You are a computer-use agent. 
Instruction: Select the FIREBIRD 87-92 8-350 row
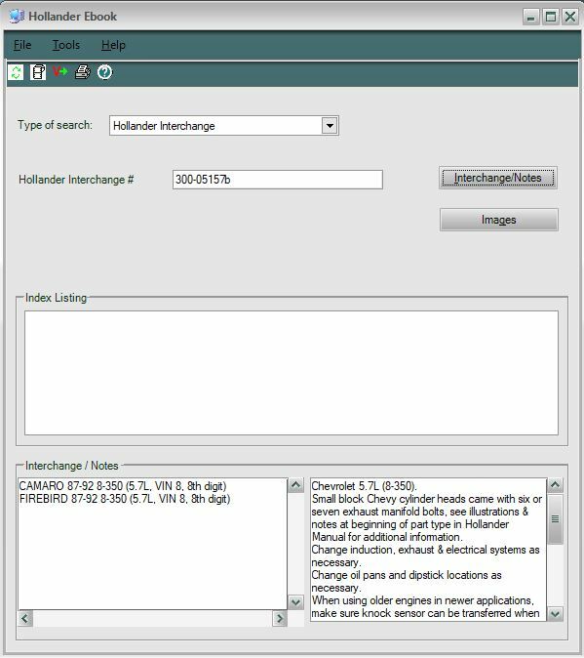tap(125, 499)
